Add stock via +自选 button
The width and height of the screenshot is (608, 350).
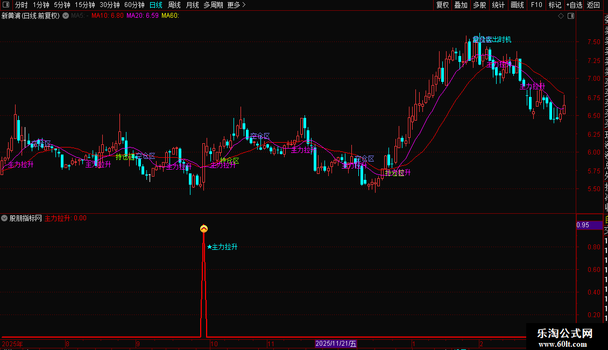pyautogui.click(x=574, y=5)
